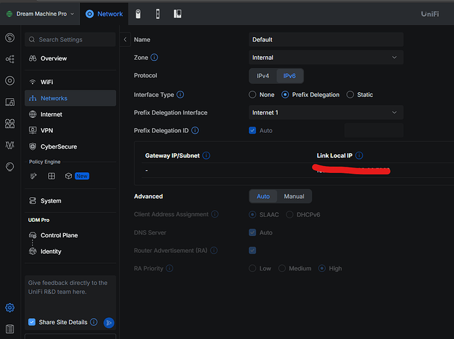This screenshot has height=339, width=454.
Task: Open the topology icon in left rail
Action: (x=10, y=59)
